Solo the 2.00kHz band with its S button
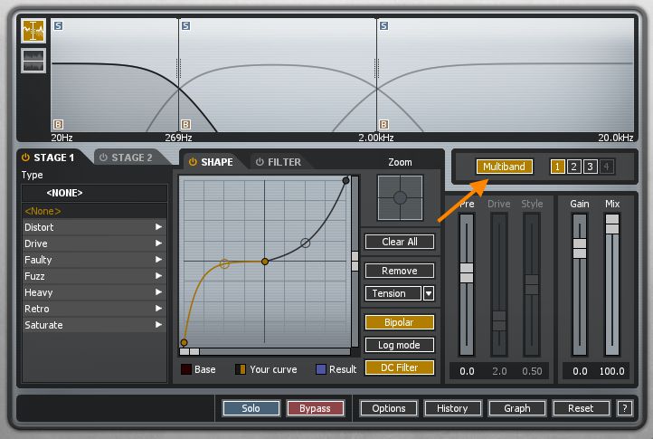653x439 pixels. click(x=384, y=26)
